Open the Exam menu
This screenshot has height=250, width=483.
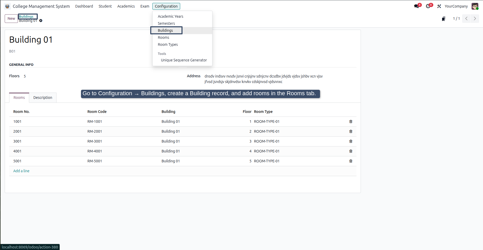pyautogui.click(x=145, y=6)
